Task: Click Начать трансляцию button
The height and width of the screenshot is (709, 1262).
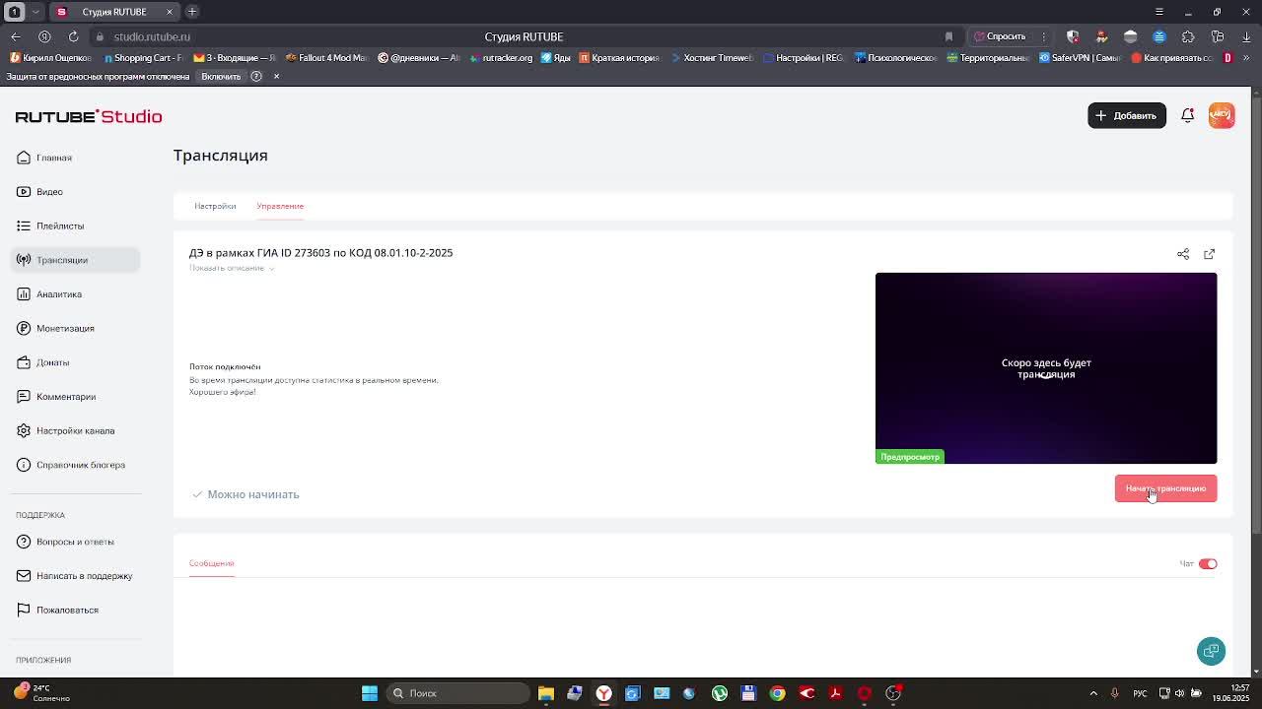Action: pos(1165,488)
